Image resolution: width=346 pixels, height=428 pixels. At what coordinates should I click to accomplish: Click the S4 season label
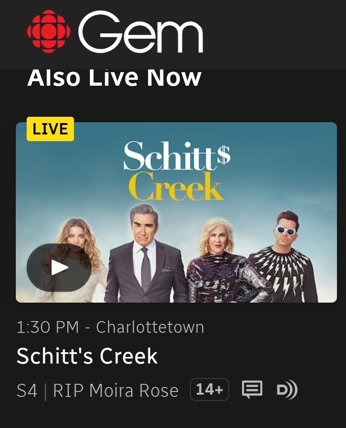[27, 390]
